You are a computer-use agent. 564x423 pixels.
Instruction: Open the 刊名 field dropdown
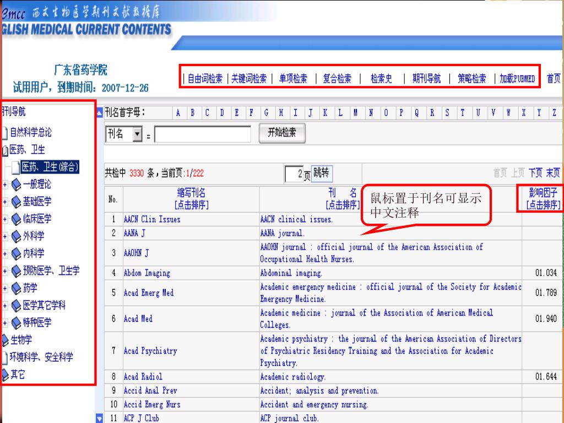137,134
